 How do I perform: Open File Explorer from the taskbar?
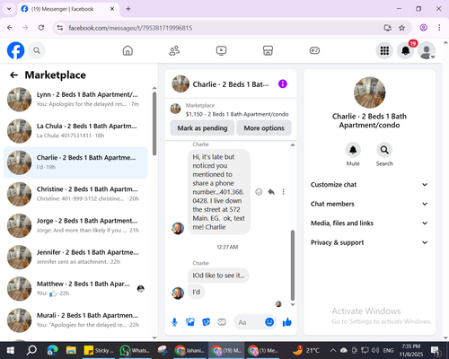tap(71, 350)
